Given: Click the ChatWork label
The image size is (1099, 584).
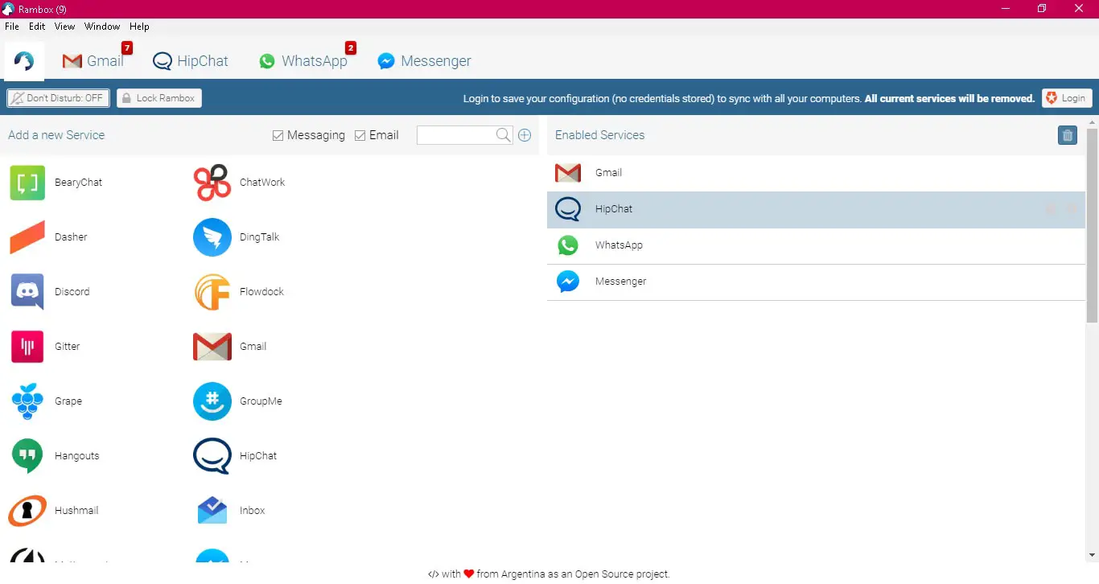Looking at the screenshot, I should pyautogui.click(x=262, y=183).
